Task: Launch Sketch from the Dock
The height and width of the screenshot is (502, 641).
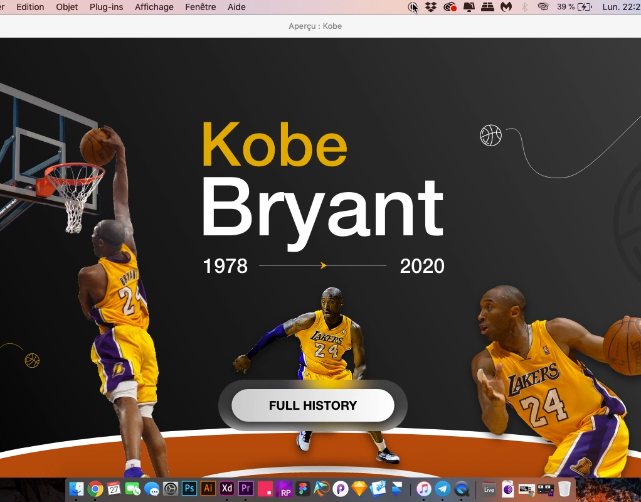Action: [359, 489]
